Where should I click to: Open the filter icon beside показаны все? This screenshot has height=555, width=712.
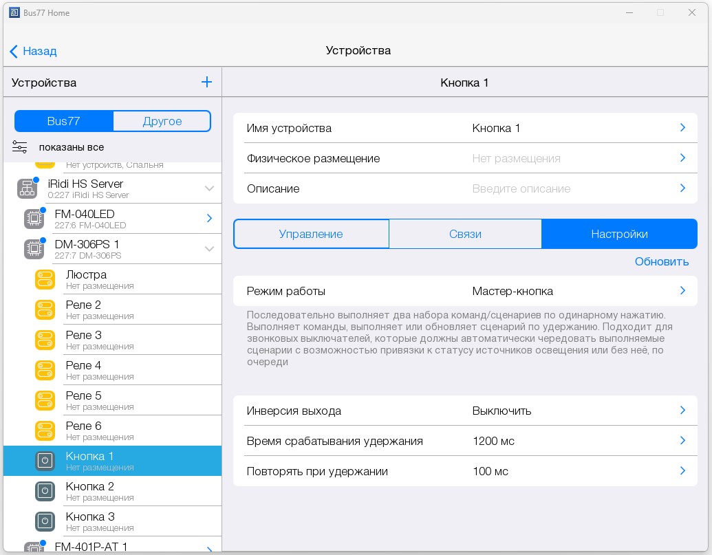[19, 147]
